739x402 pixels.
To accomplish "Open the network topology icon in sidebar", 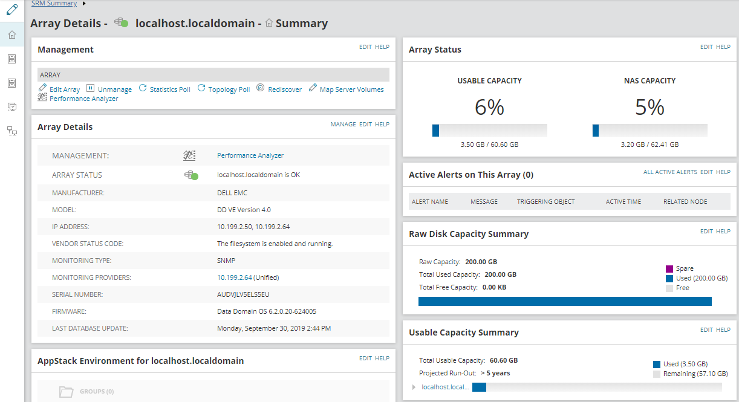I will click(11, 130).
